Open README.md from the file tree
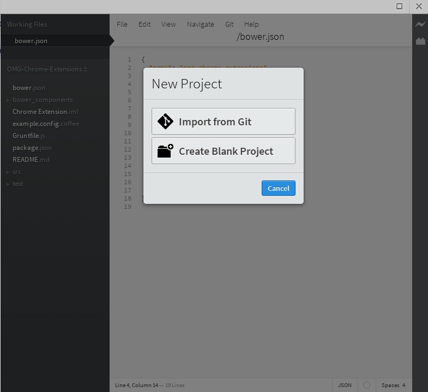 click(31, 160)
